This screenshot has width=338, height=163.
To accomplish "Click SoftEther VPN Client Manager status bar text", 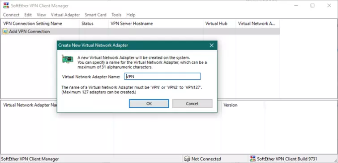I will click(30, 159).
